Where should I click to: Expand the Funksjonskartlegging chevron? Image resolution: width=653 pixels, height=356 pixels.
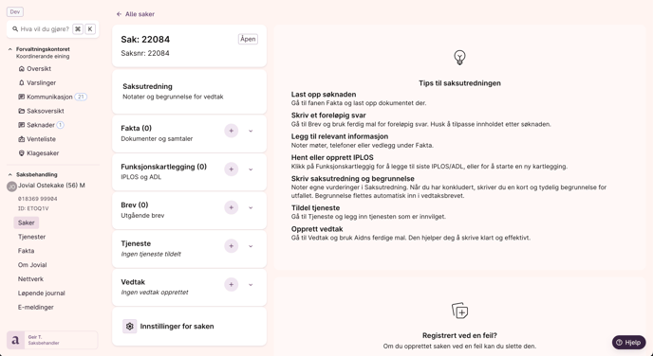pos(251,169)
